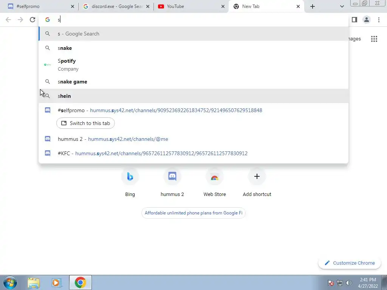Open the side panel icon
This screenshot has height=290, width=387.
point(354,20)
